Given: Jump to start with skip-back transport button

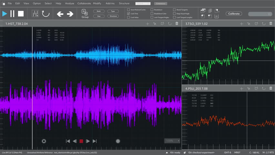Looking at the screenshot, I should point(68,141).
